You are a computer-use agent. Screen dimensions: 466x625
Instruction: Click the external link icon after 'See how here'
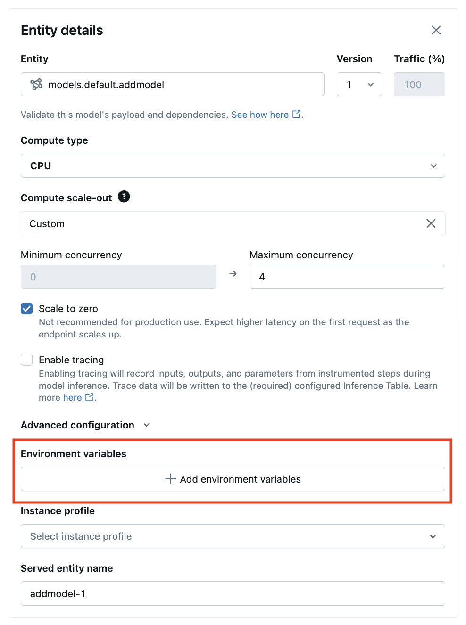(296, 114)
